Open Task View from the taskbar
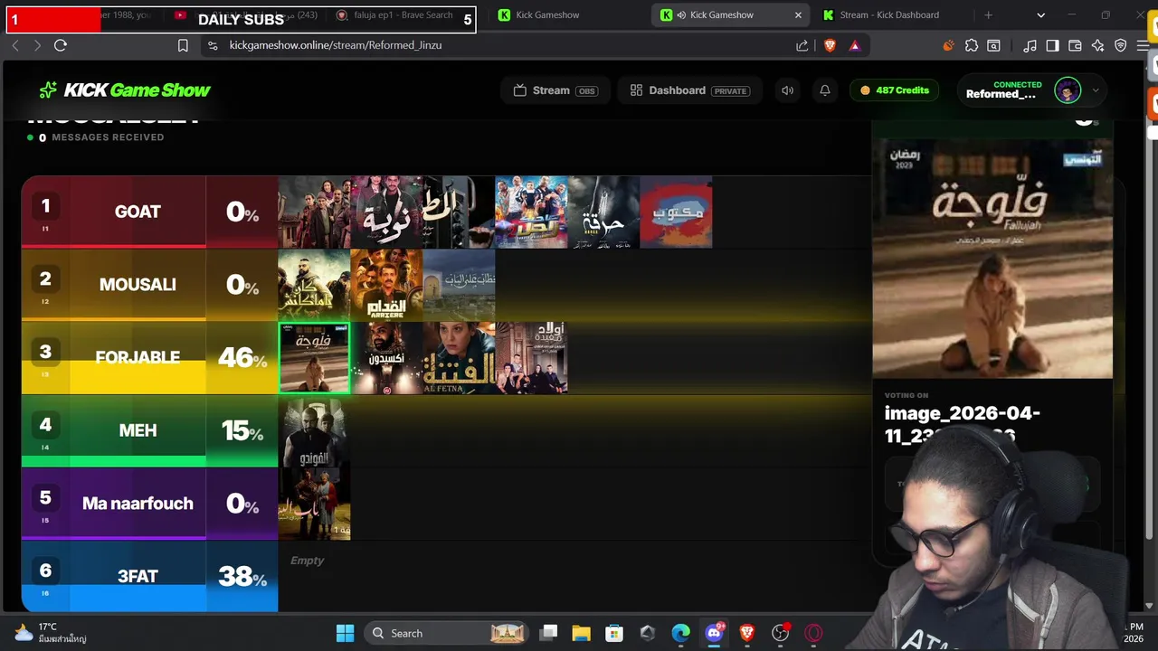This screenshot has width=1158, height=651. tap(548, 633)
